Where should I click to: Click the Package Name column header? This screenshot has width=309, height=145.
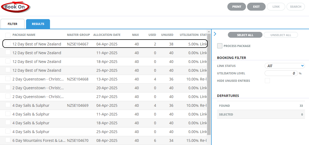pyautogui.click(x=24, y=35)
